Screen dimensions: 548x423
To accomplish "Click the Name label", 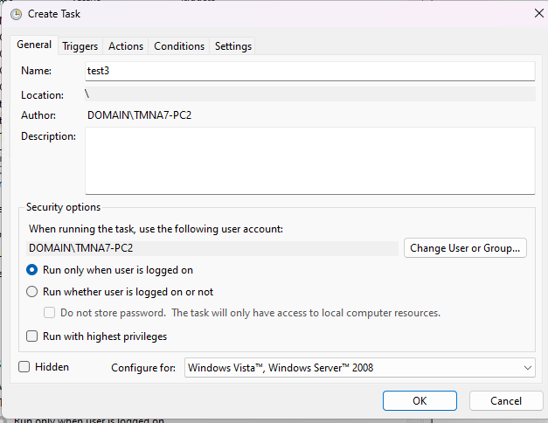I will (36, 71).
